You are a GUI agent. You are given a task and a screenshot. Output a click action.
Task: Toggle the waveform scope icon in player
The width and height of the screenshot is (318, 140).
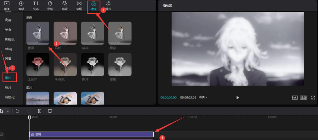pos(295,98)
